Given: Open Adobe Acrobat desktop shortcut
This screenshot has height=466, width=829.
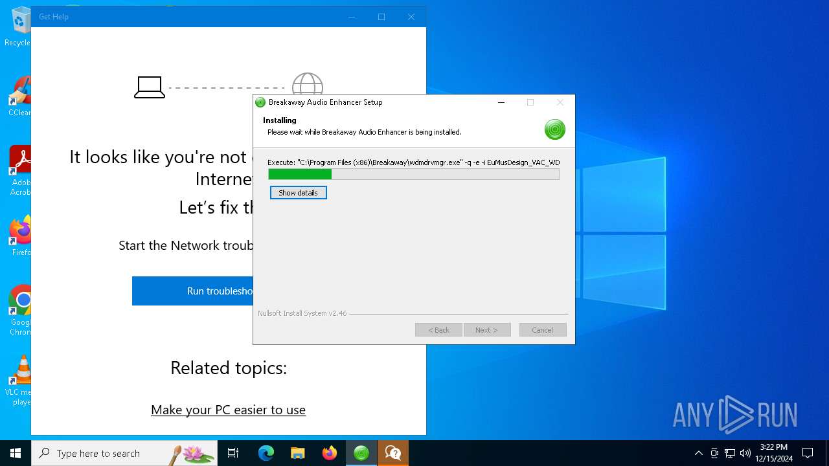Looking at the screenshot, I should (x=19, y=172).
